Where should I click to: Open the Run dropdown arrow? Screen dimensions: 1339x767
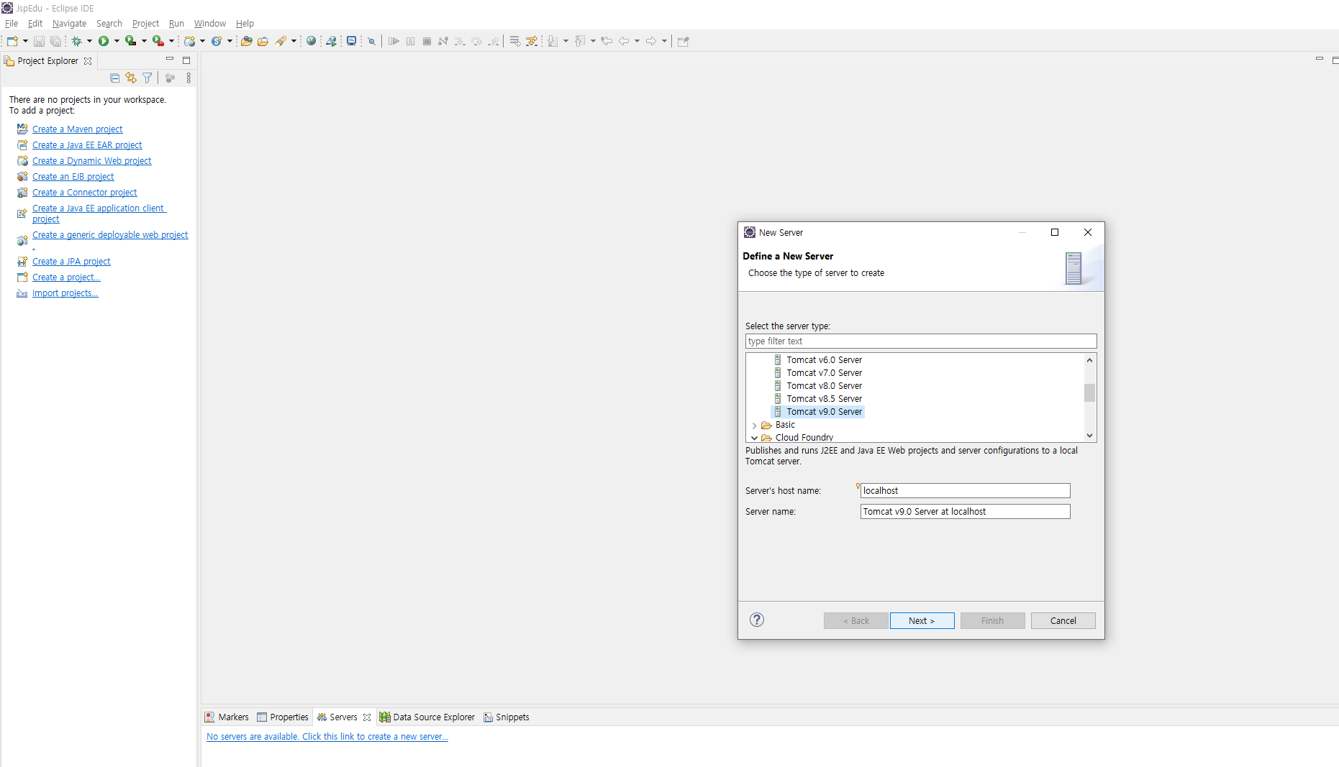tap(117, 41)
